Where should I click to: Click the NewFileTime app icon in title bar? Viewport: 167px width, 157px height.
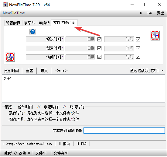click(x=5, y=5)
